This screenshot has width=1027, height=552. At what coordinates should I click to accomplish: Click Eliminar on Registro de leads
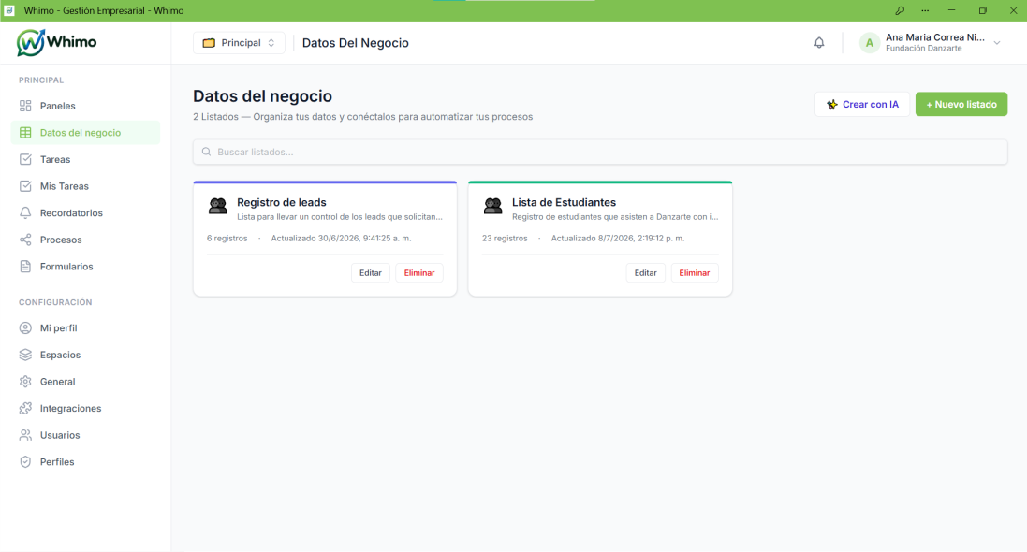coord(419,273)
